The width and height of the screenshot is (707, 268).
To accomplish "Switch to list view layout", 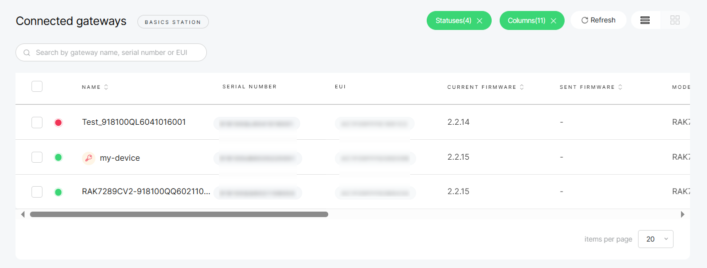I will [x=645, y=20].
